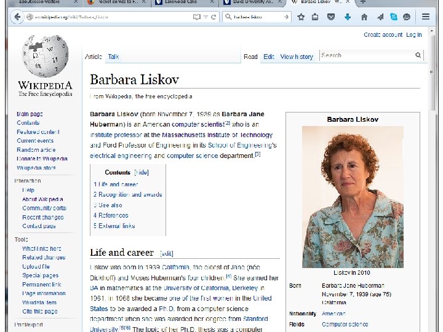Show bookmarks list icon

tap(315, 17)
